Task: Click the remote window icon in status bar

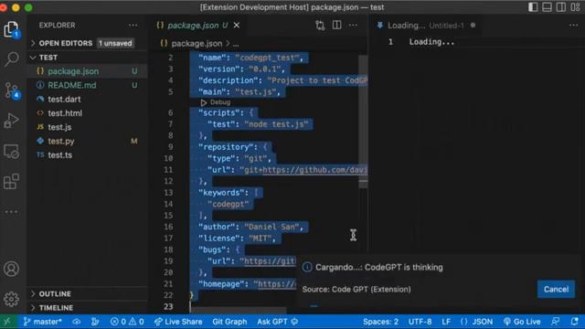Action: click(x=7, y=322)
